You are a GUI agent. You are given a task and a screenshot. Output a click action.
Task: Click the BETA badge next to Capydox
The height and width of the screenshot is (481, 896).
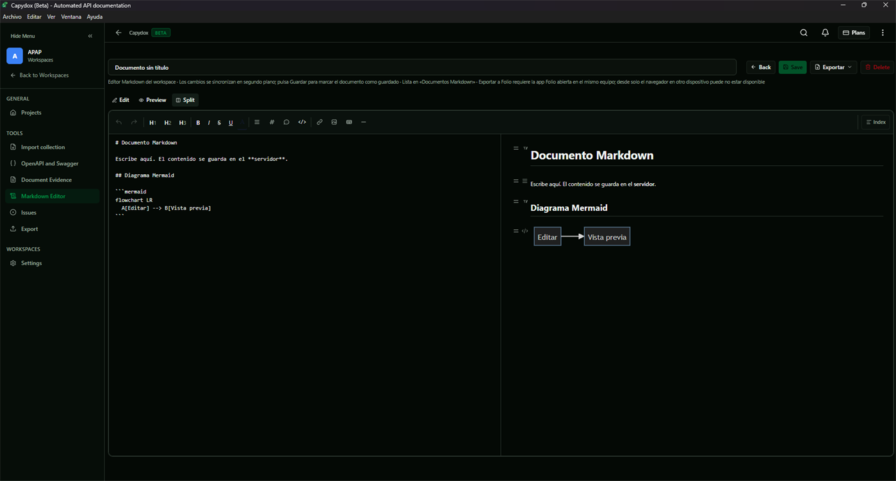[x=161, y=33]
